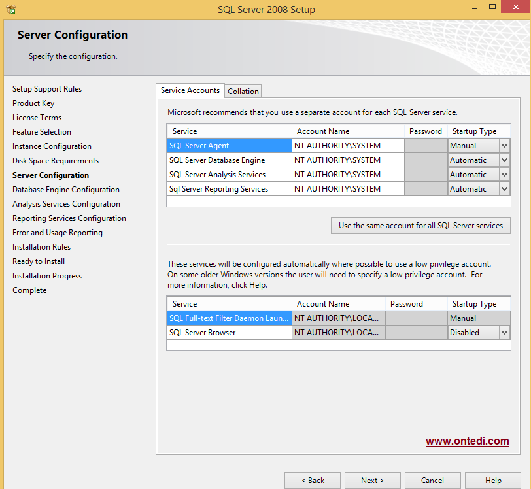Image resolution: width=531 pixels, height=489 pixels.
Task: Open Help for this setup page
Action: [x=492, y=481]
